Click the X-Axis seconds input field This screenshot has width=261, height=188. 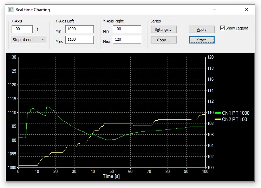[22, 29]
